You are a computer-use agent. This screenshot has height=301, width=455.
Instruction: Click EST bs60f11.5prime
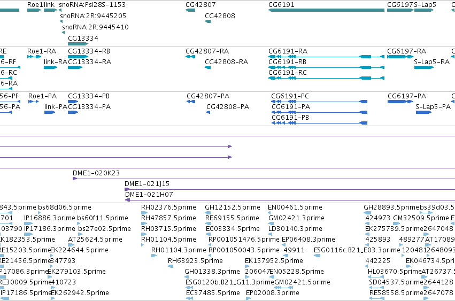point(79,223)
